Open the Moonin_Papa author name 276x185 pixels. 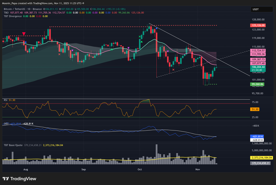pyautogui.click(x=11, y=3)
